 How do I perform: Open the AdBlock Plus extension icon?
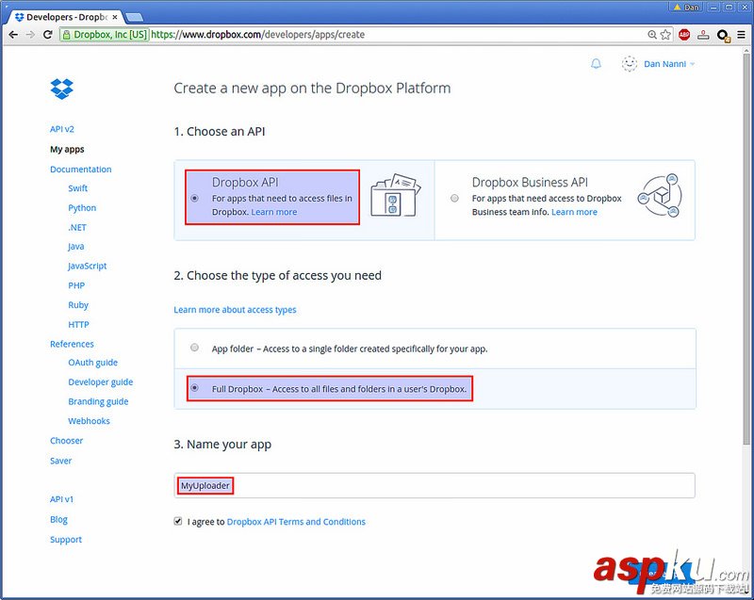[684, 35]
